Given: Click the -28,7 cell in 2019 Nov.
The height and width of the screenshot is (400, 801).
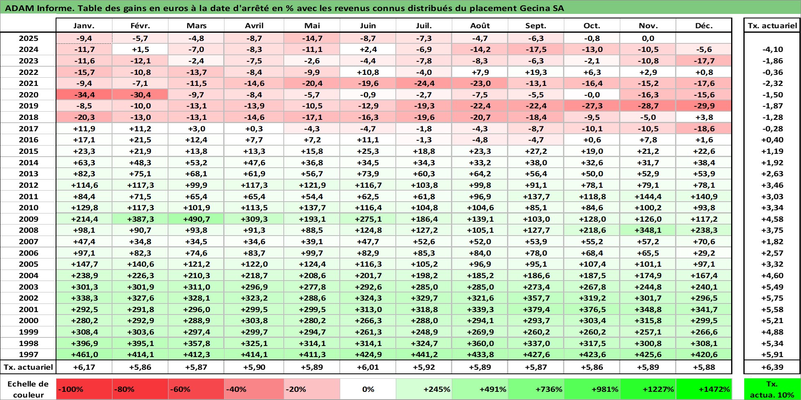Looking at the screenshot, I should pyautogui.click(x=648, y=106).
